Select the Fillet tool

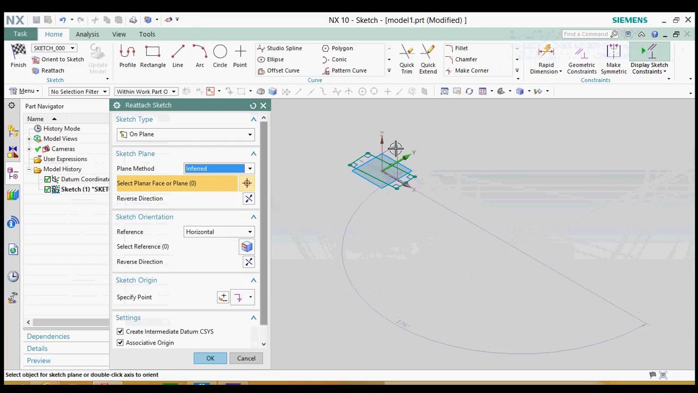pos(456,48)
